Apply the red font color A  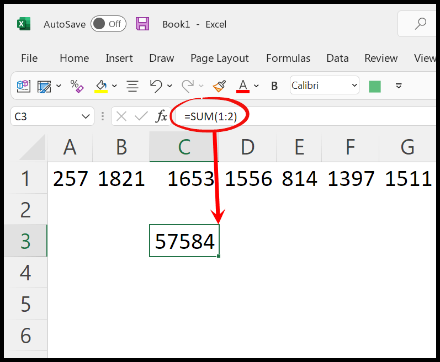pos(243,86)
